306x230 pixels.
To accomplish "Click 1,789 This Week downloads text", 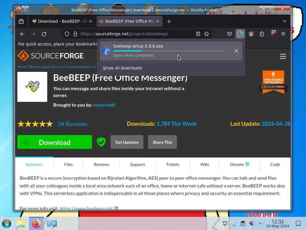I will [x=177, y=124].
